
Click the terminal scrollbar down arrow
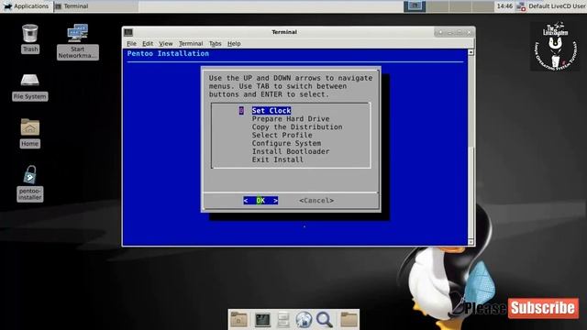click(471, 242)
